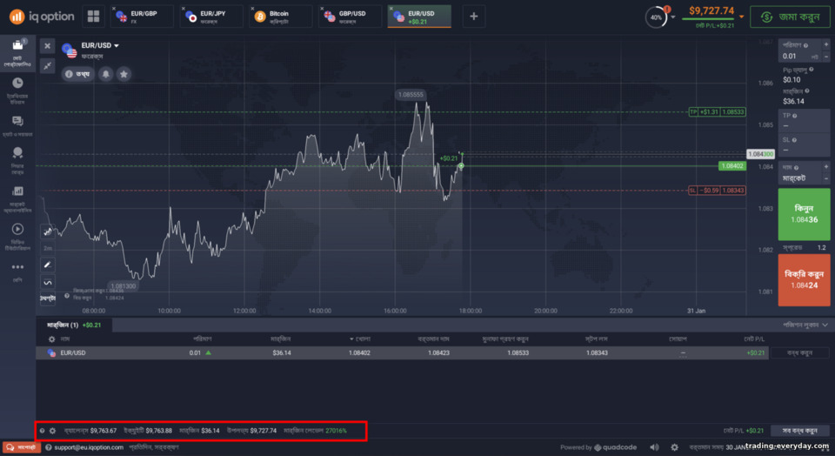Open the balance bar settings gear
This screenshot has height=456, width=835.
tap(53, 431)
